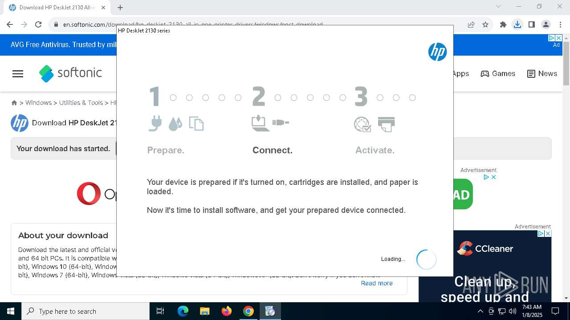Screen dimensions: 570x320
Task: Click the HP logo on the Softonic page
Action: click(20, 123)
